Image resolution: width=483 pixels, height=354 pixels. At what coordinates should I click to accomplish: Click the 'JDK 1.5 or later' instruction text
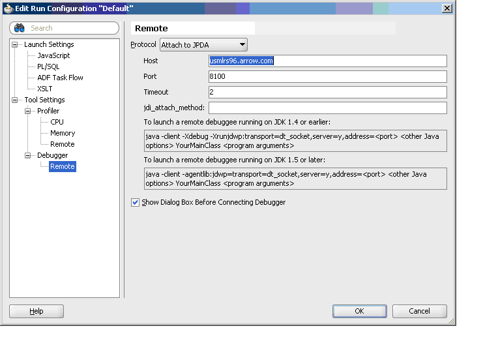pos(235,160)
